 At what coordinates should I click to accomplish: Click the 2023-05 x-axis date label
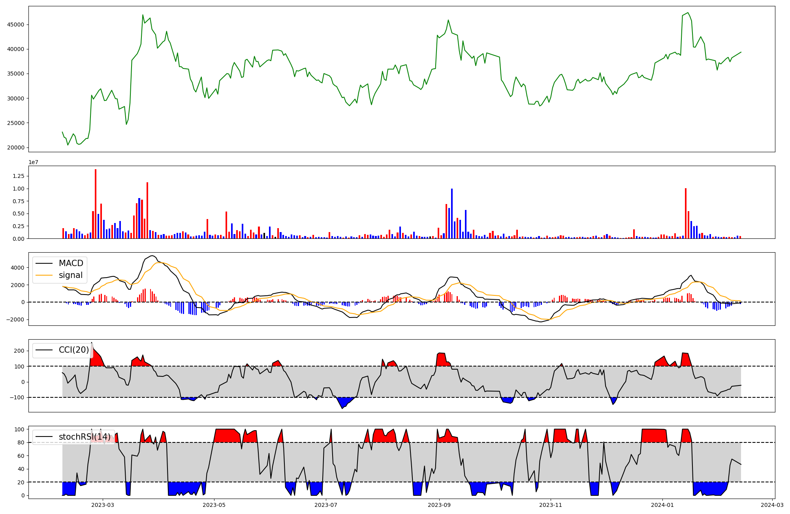[214, 505]
